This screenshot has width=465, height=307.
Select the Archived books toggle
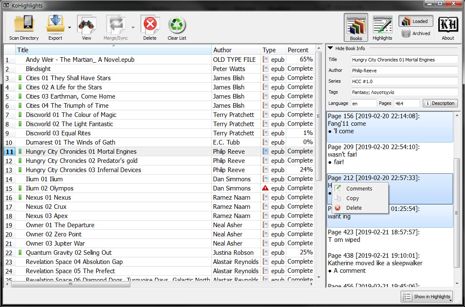coord(416,33)
